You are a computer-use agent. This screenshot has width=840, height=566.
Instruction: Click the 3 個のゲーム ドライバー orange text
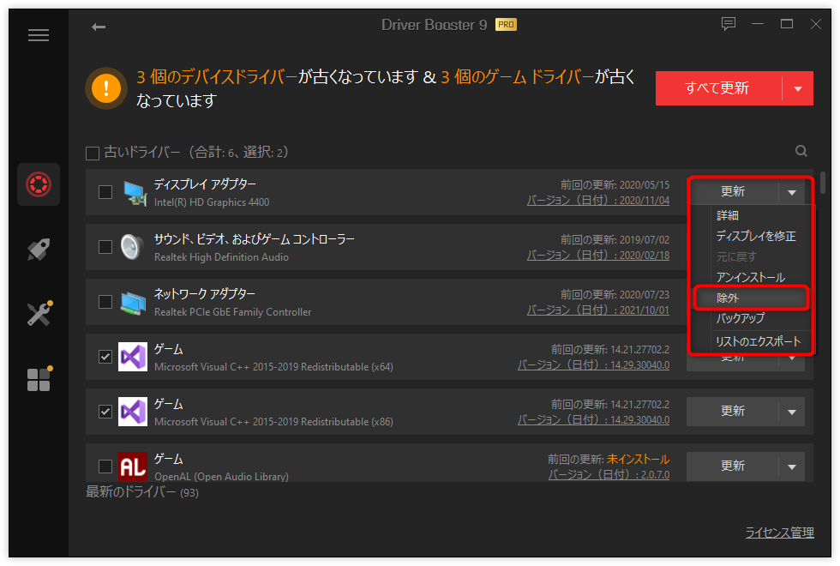pos(518,77)
